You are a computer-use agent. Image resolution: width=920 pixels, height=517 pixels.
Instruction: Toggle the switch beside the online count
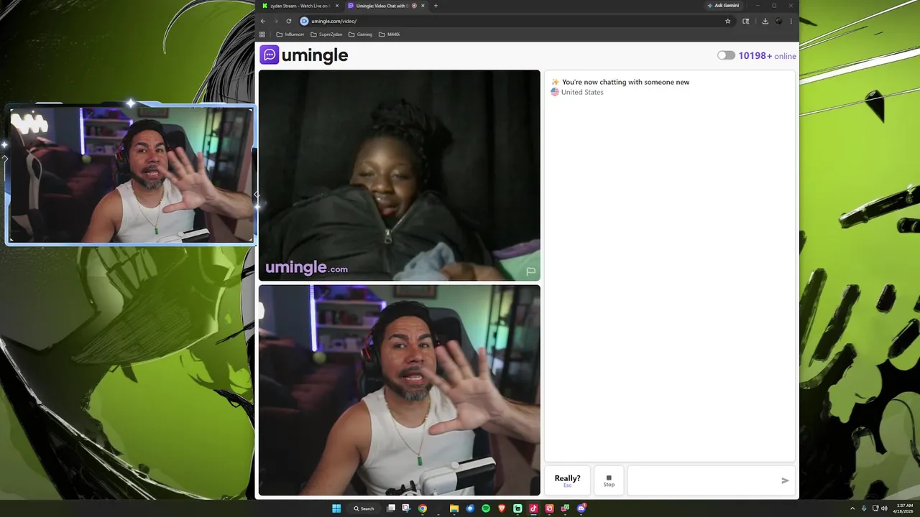(726, 55)
